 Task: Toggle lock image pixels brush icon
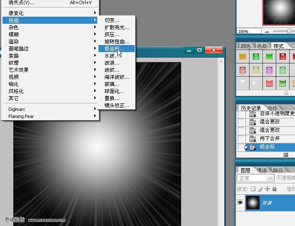pyautogui.click(x=260, y=189)
